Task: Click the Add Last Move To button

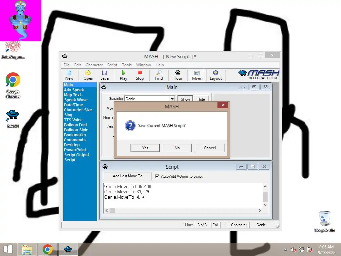Action: (x=128, y=176)
